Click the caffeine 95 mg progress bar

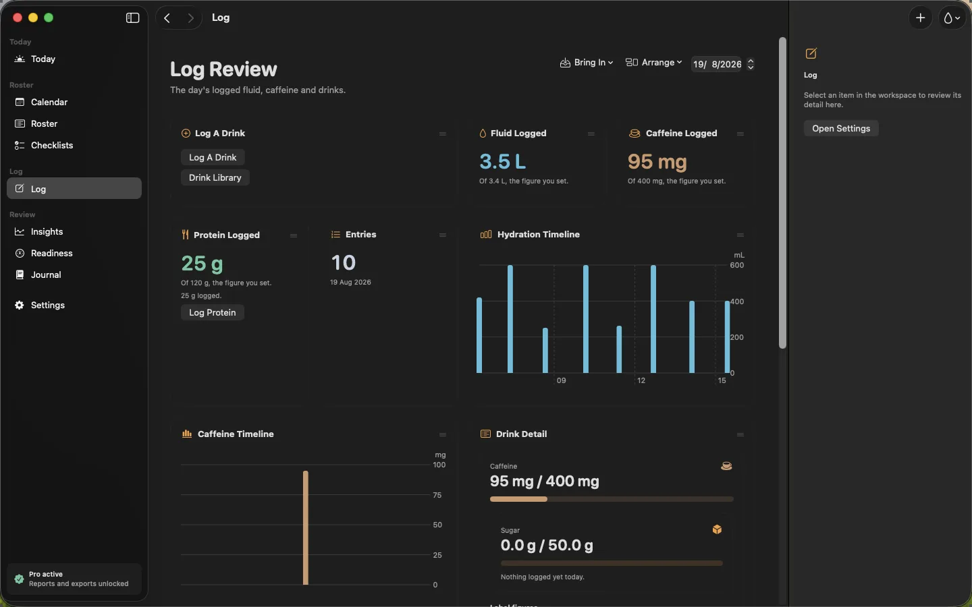[612, 499]
